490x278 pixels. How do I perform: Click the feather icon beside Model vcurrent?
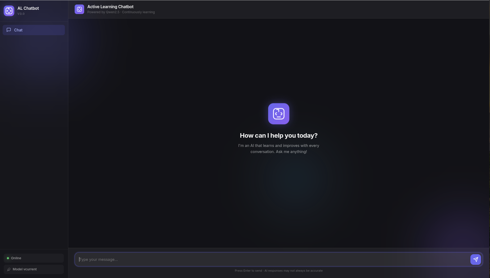pos(9,269)
